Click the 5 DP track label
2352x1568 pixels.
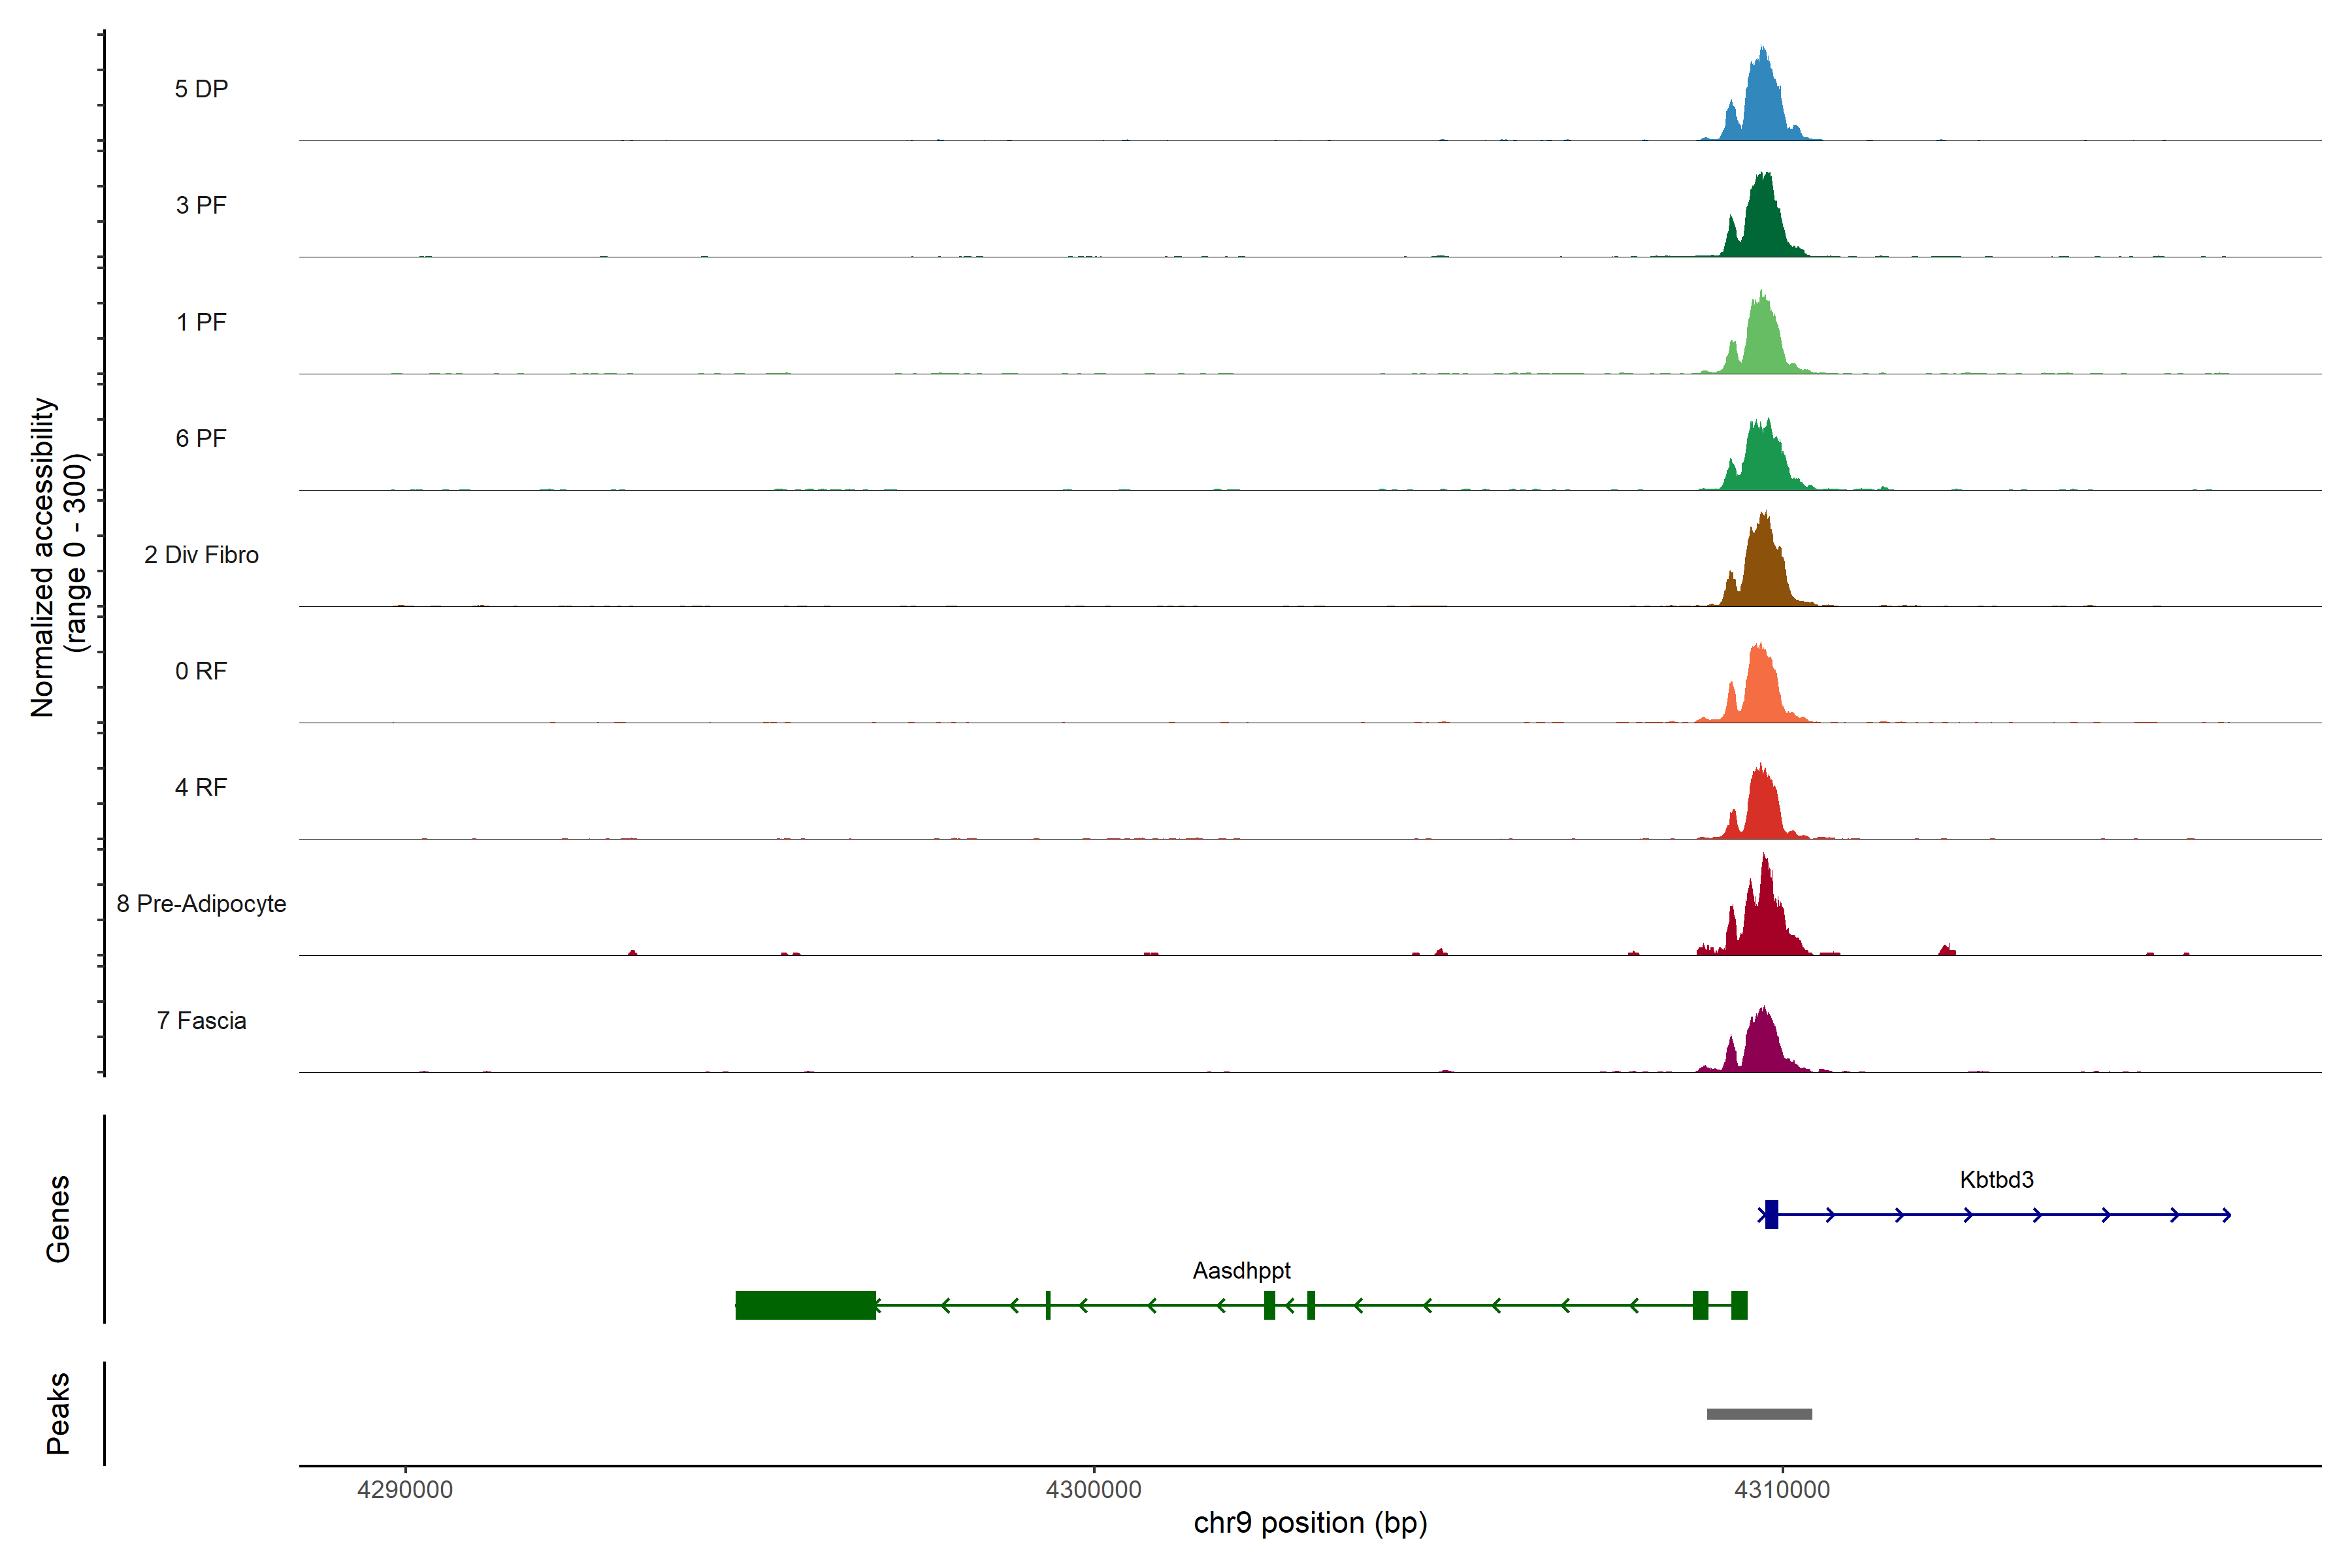(x=201, y=89)
